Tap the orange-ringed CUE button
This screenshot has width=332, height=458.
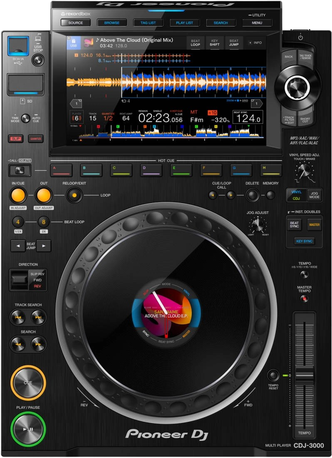pos(28,382)
